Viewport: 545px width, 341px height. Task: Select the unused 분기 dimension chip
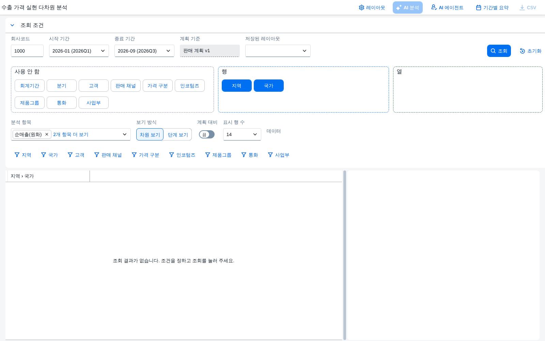coord(62,86)
